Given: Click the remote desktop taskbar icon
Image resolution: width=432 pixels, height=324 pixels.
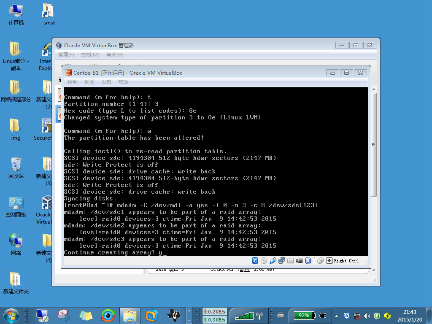Looking at the screenshot, I should [42, 316].
